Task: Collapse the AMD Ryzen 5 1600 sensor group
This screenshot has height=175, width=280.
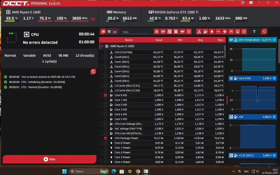Action: tap(102, 46)
